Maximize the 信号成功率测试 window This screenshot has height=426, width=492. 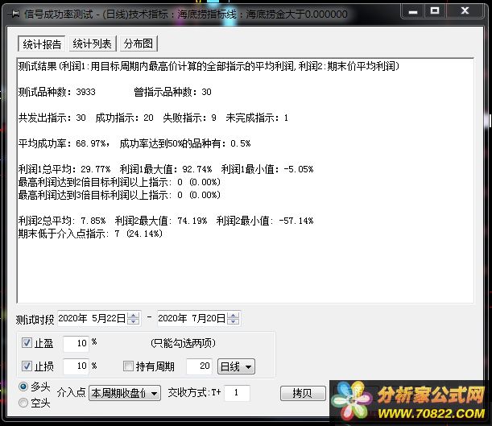coord(435,11)
